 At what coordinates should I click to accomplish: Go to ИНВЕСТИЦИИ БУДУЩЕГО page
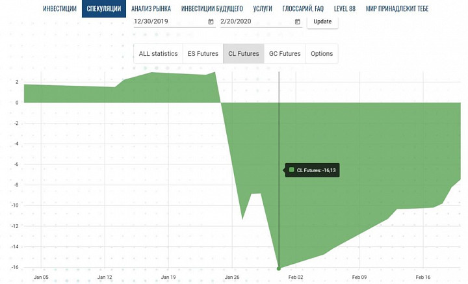click(x=212, y=8)
